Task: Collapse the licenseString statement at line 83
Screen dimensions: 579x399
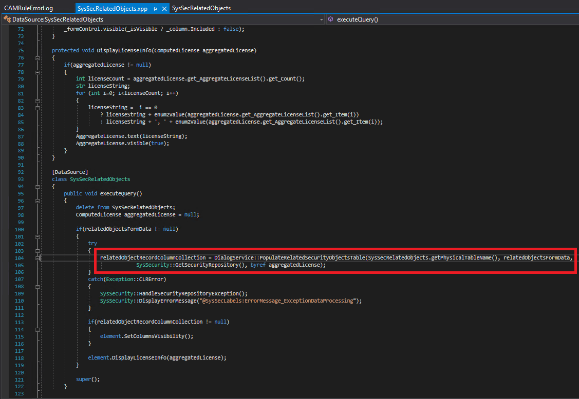Action: pos(38,108)
